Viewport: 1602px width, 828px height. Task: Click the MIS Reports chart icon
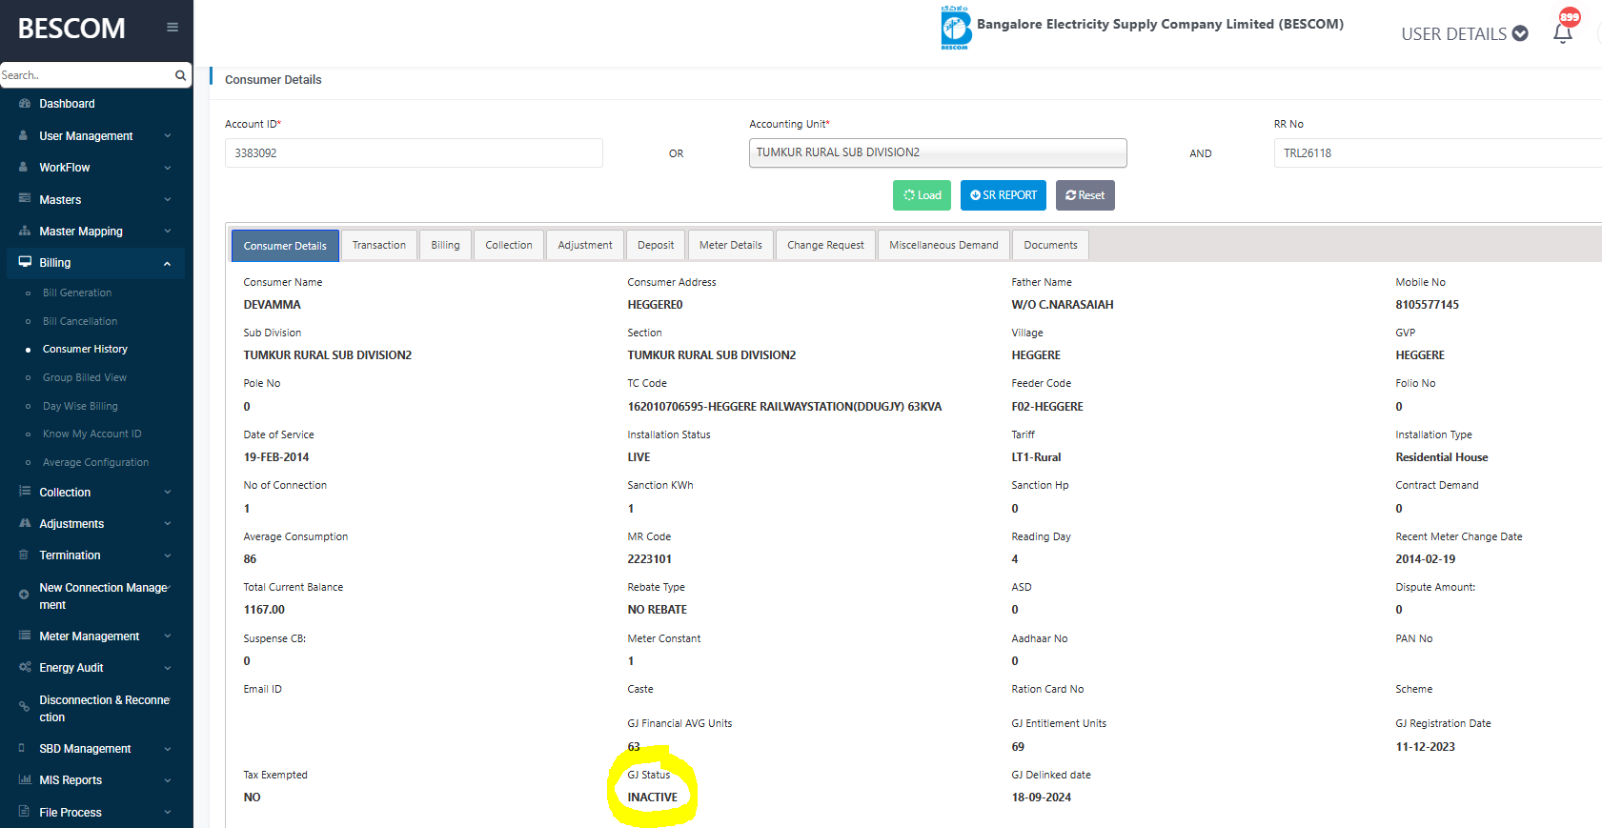click(25, 779)
